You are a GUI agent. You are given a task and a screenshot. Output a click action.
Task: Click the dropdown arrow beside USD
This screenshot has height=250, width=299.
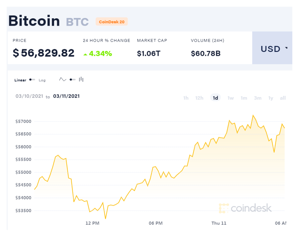coord(286,48)
